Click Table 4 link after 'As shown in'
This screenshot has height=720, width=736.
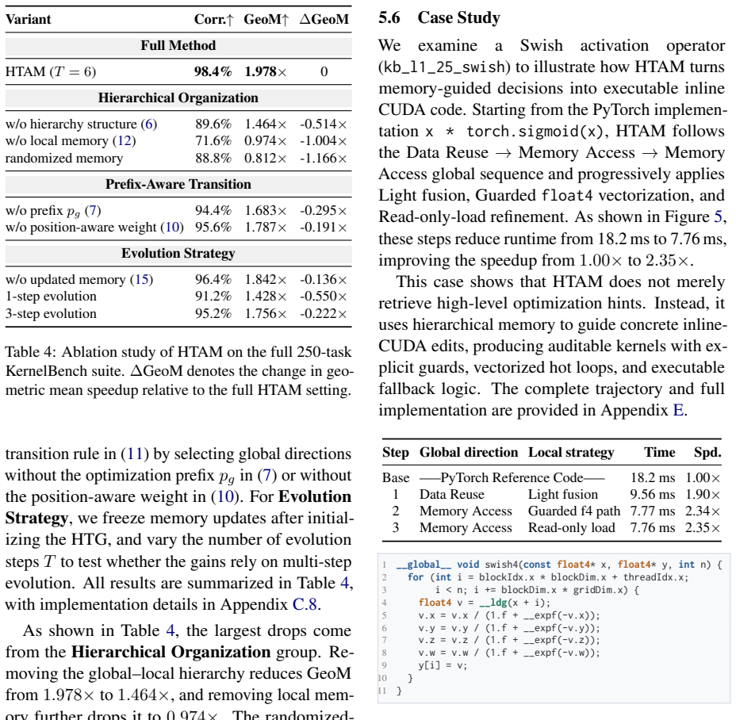(x=171, y=630)
